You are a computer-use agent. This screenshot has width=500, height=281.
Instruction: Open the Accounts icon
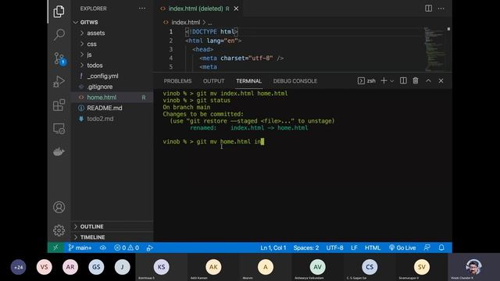click(59, 207)
